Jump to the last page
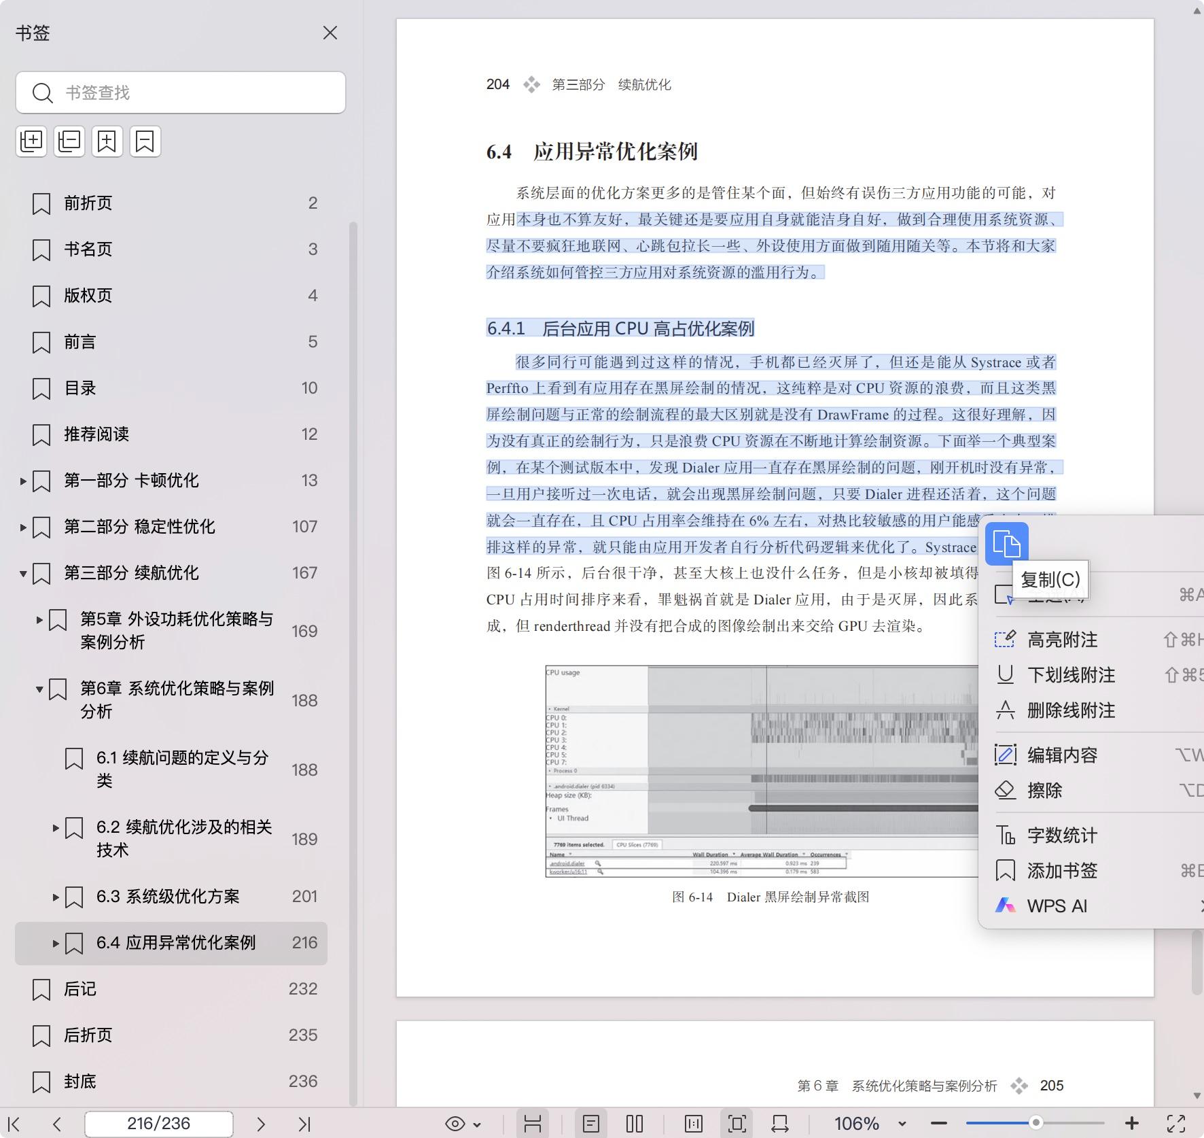 tap(304, 1124)
